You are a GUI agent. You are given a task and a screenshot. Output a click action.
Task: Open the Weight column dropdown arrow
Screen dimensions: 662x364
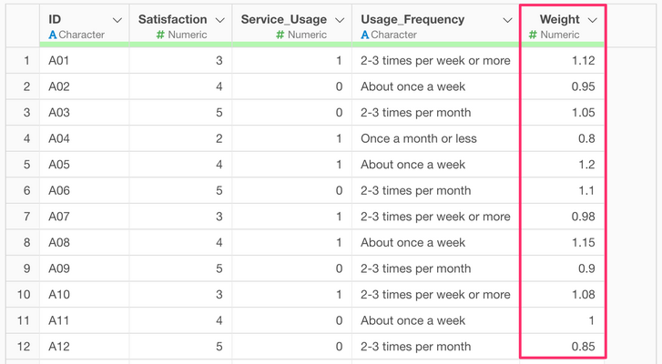(x=592, y=19)
